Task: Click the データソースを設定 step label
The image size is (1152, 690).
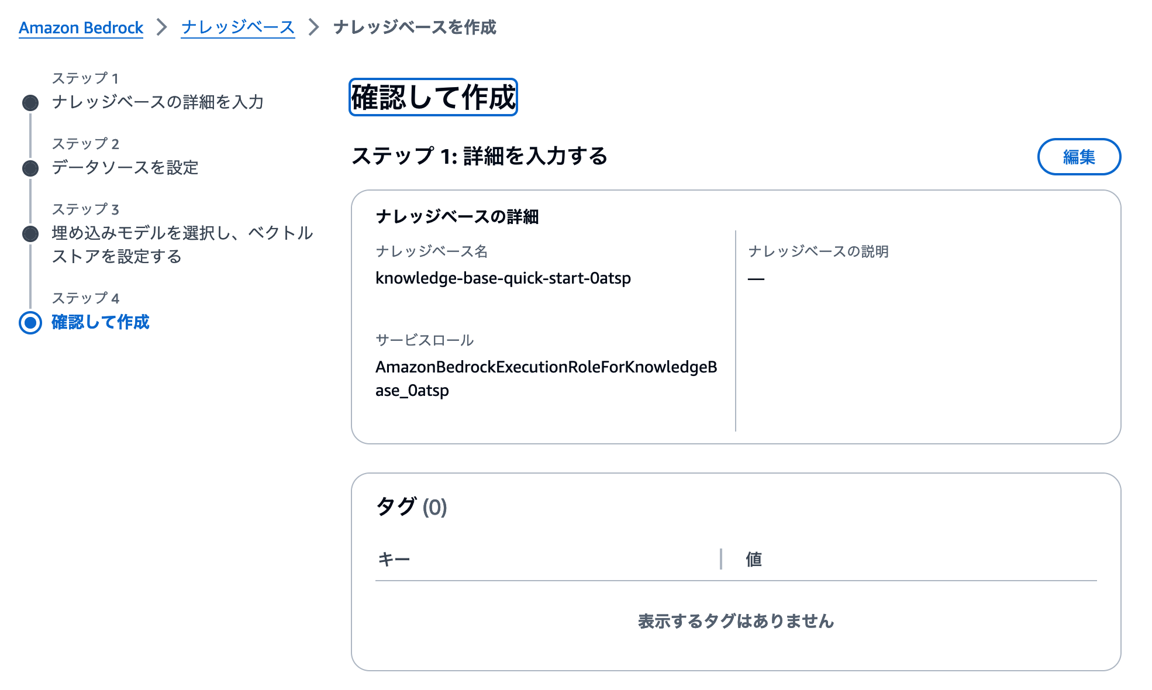Action: [x=124, y=168]
